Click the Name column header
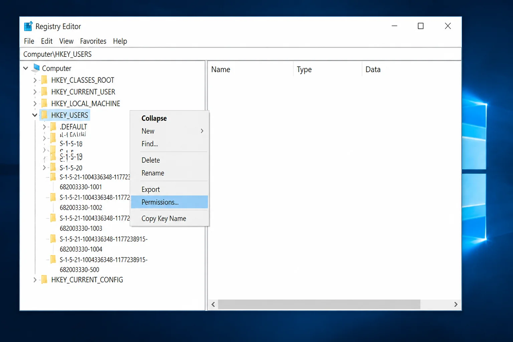The image size is (513, 342). [x=250, y=69]
